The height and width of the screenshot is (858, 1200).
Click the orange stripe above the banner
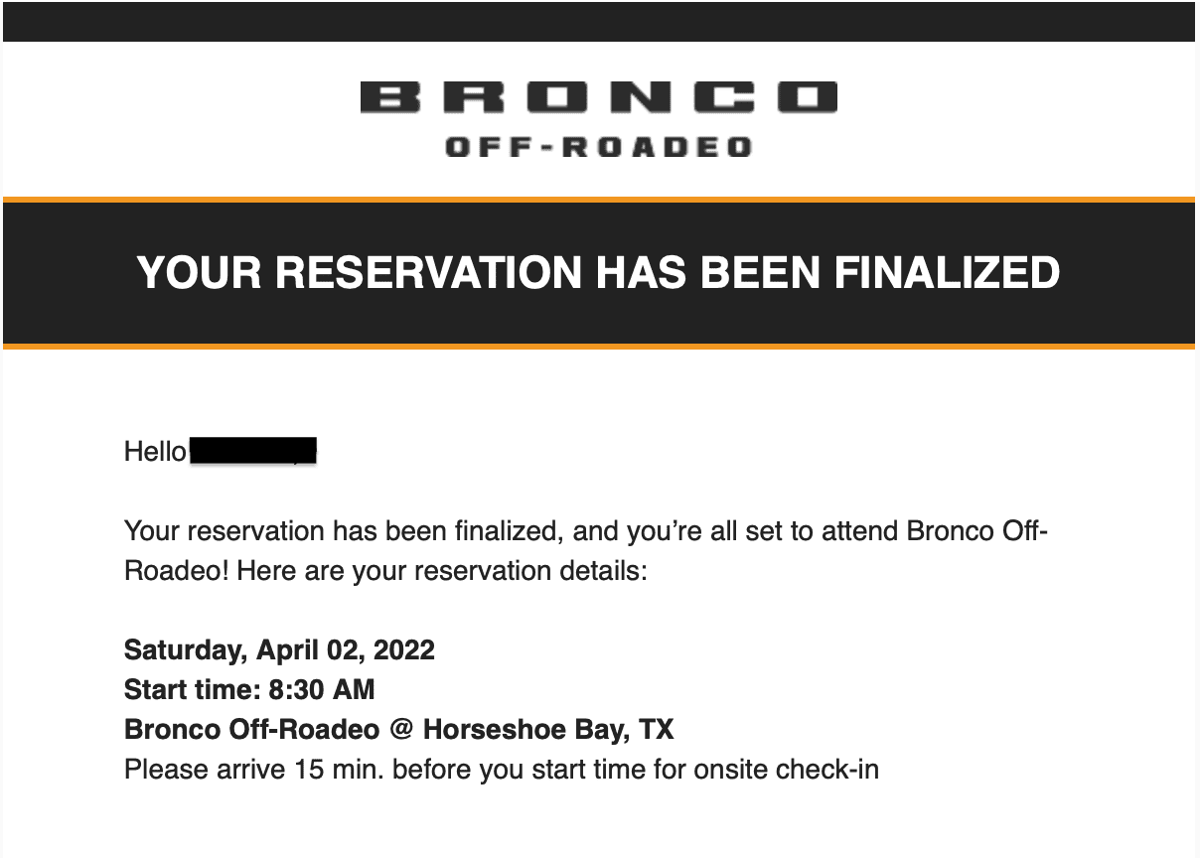click(599, 200)
